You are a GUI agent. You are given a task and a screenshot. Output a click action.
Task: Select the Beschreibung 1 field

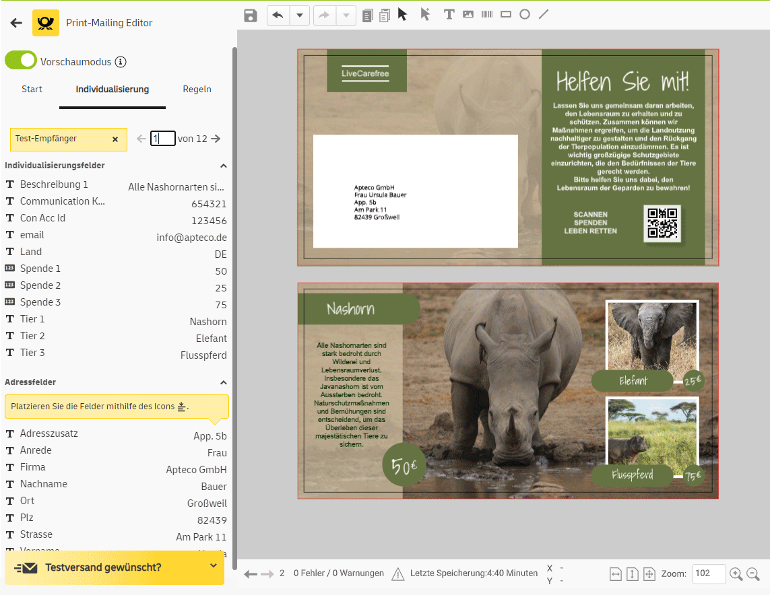[116, 185]
